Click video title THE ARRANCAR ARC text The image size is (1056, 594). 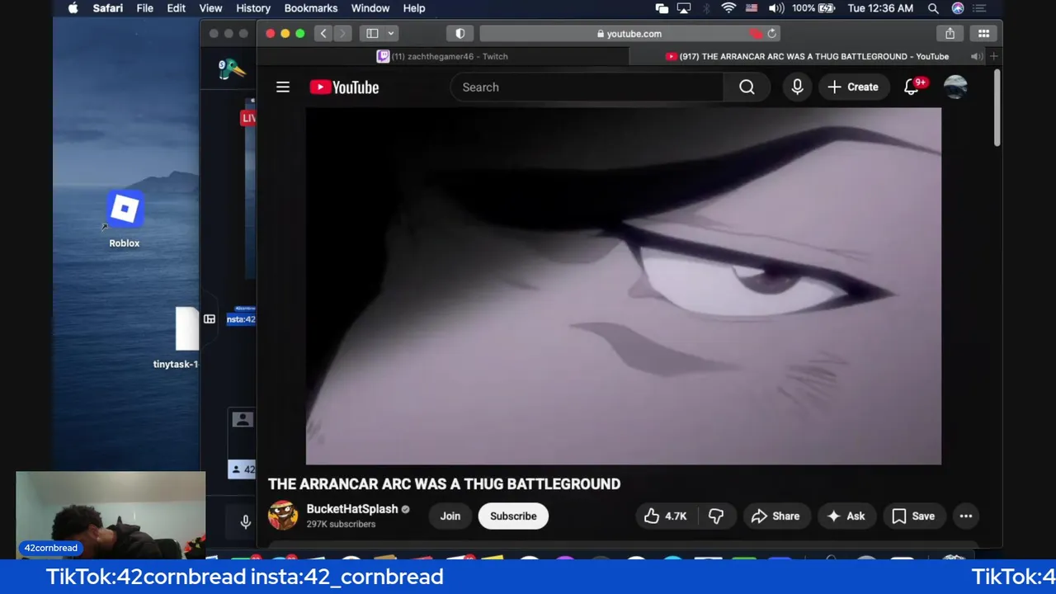[444, 484]
